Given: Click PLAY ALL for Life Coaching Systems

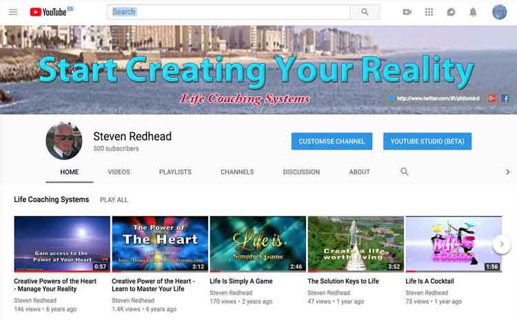Looking at the screenshot, I should [x=114, y=200].
